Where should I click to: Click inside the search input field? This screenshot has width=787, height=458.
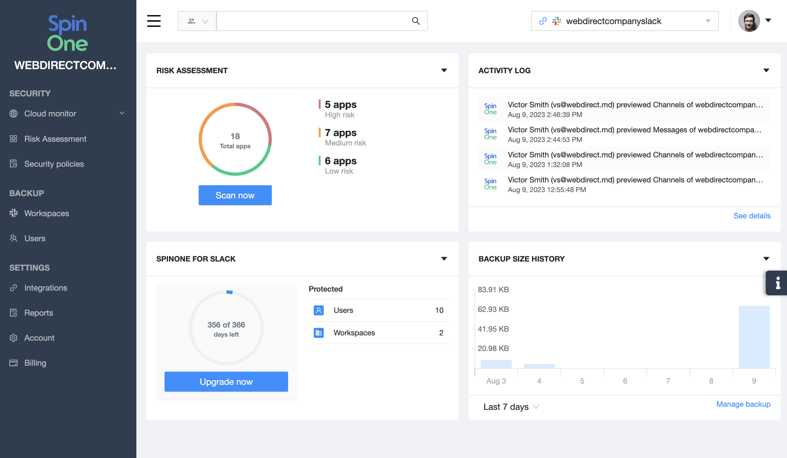pos(313,21)
